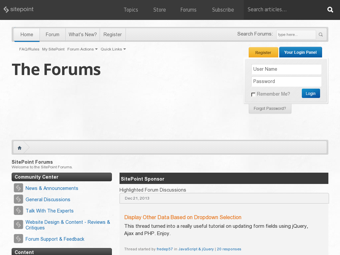This screenshot has width=340, height=255.
Task: Click the yellow Register button
Action: (263, 52)
